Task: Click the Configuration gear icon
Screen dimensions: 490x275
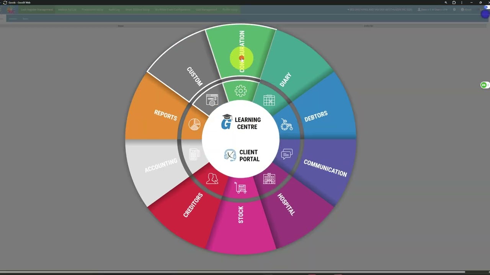Action: point(240,91)
